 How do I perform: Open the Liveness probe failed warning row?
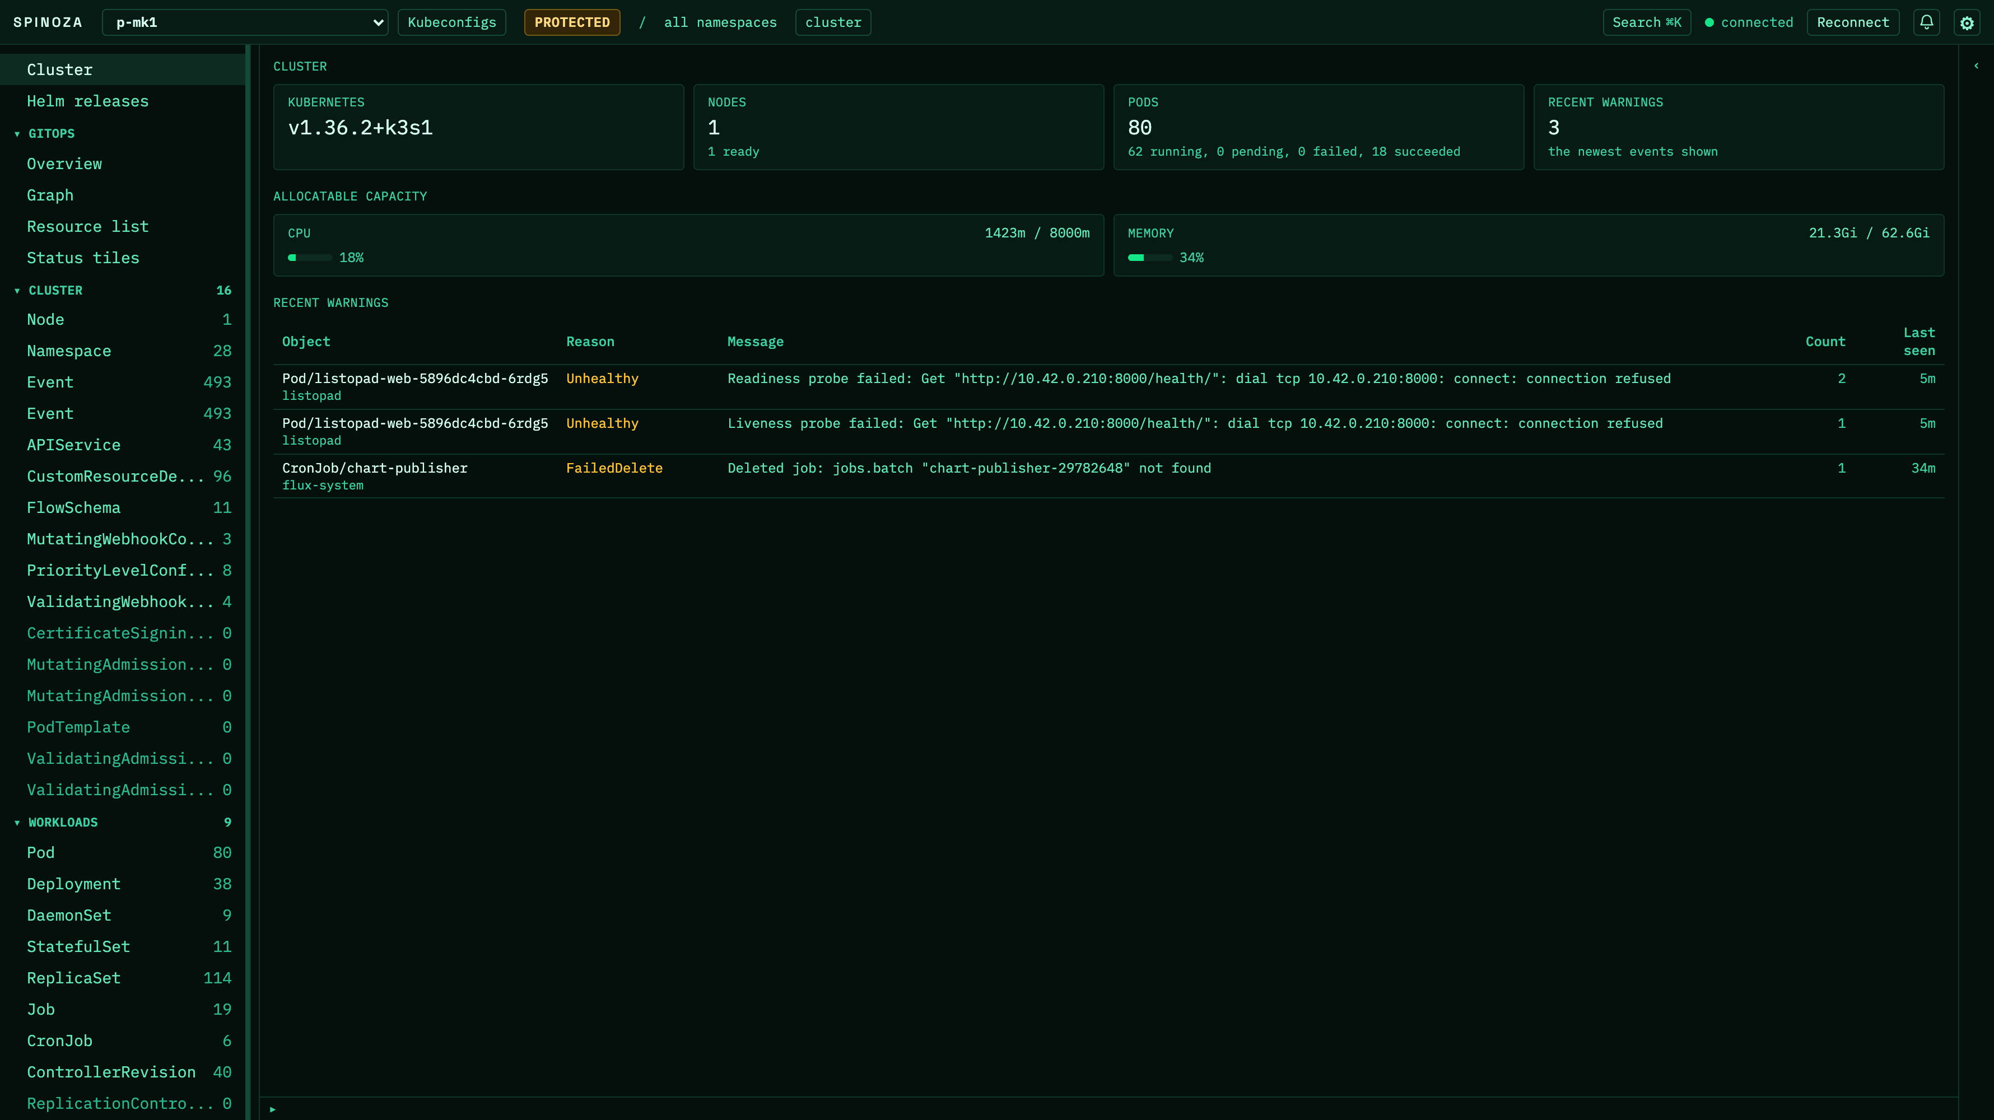pos(1108,432)
